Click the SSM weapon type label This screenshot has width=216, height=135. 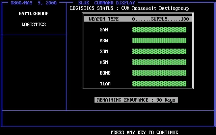click(104, 51)
